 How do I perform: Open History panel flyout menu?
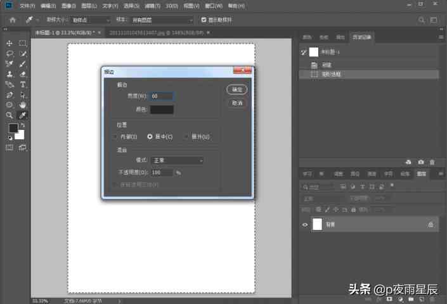(441, 37)
